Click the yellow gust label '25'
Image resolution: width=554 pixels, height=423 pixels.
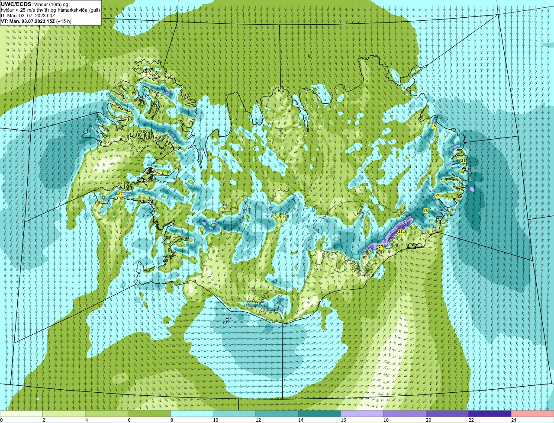[x=434, y=126]
